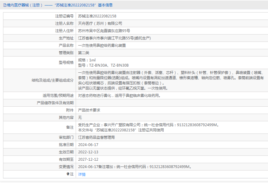268x183 pixels.
Task: Click the 生效日期 label
Action: coord(66,152)
